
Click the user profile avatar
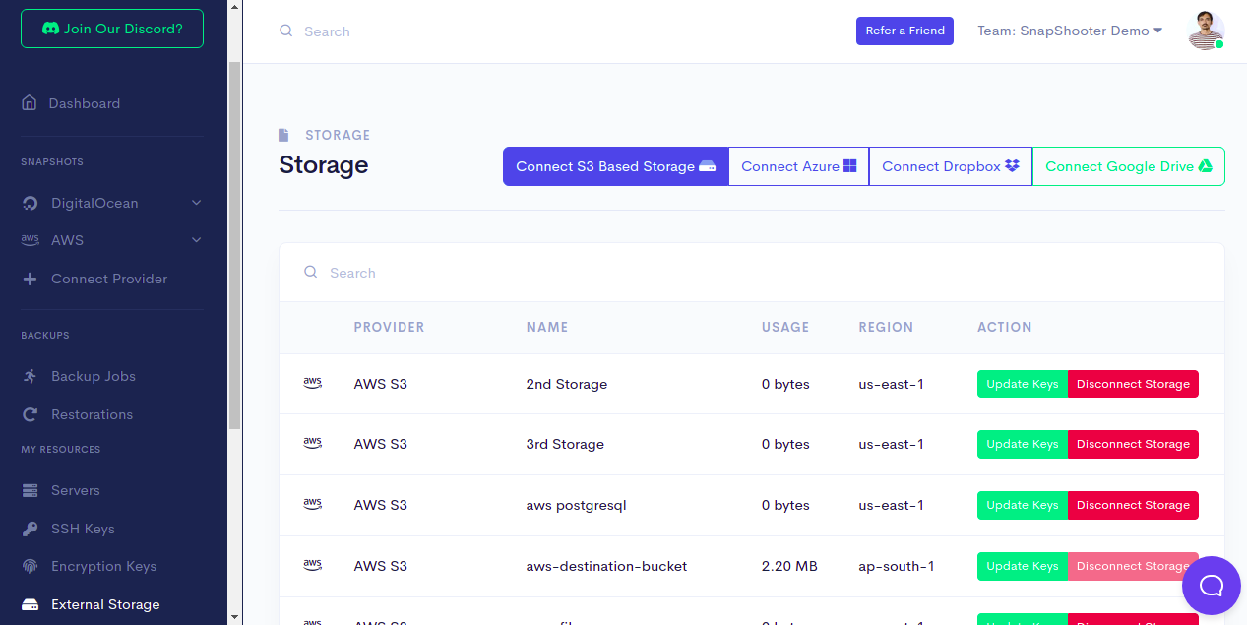click(1206, 31)
